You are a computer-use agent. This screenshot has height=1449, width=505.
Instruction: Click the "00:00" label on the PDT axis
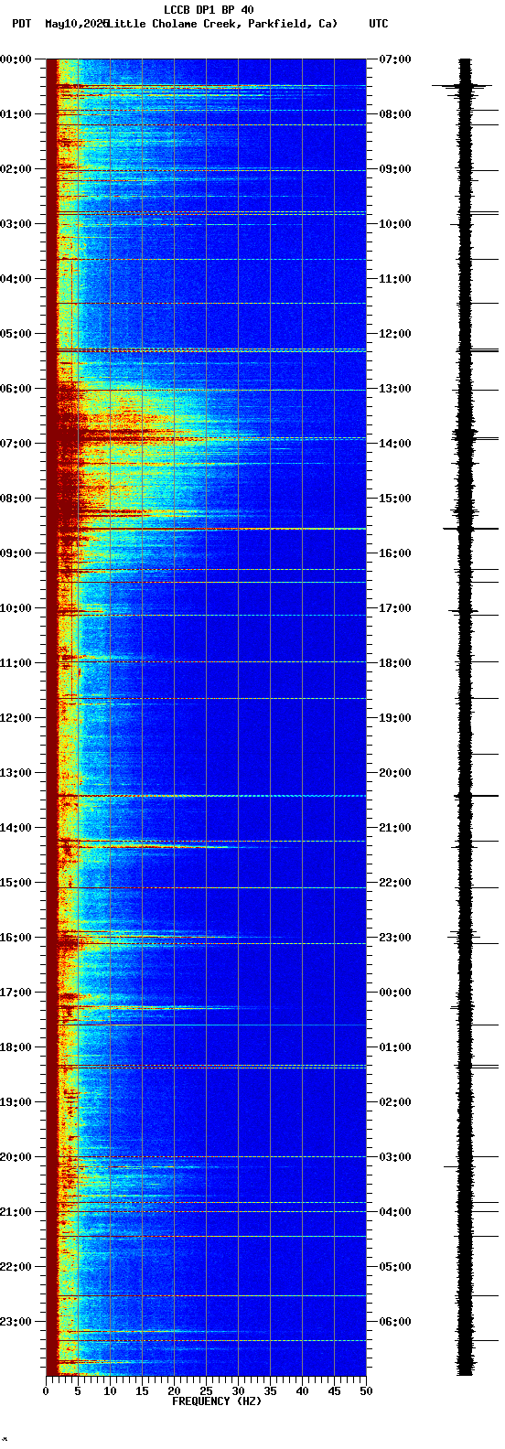pos(16,59)
